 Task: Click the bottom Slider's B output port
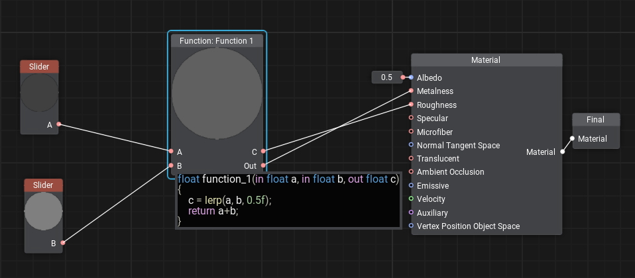point(63,244)
